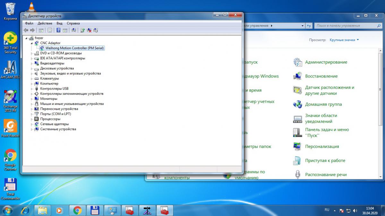Click the Forward arrow in Device Manager toolbar
The height and width of the screenshot is (216, 385).
[x=32, y=30]
